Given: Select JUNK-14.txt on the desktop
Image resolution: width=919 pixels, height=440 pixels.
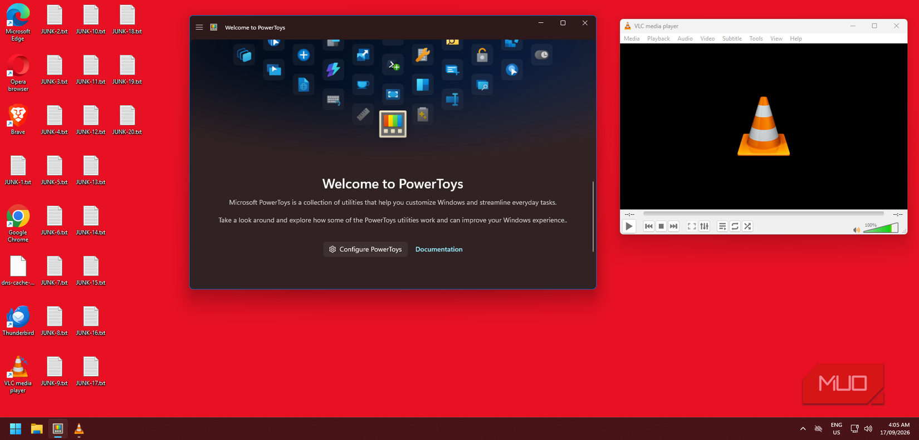Looking at the screenshot, I should coord(91,220).
